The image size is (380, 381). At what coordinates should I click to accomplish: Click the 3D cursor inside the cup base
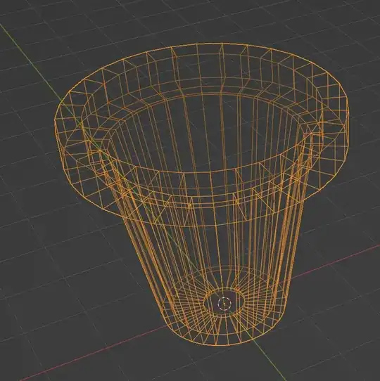(224, 303)
